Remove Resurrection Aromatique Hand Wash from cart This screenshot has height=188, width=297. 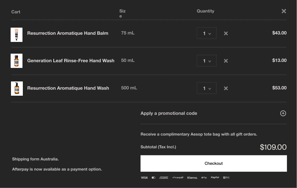pyautogui.click(x=226, y=89)
